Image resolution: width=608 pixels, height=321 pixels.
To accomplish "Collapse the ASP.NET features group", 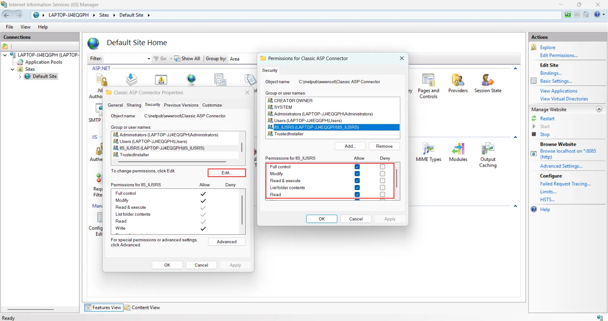I will [515, 68].
